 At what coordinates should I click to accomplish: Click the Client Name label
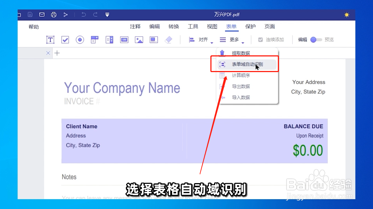click(x=82, y=126)
